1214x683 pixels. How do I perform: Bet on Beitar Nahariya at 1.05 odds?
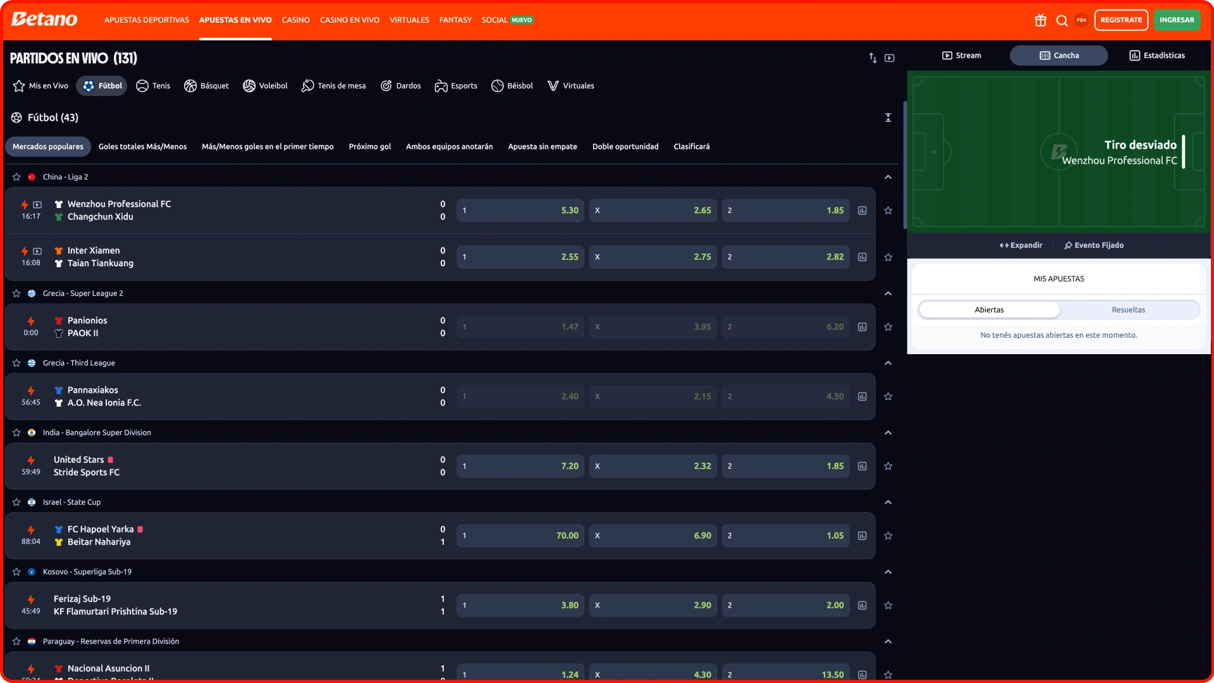(786, 536)
